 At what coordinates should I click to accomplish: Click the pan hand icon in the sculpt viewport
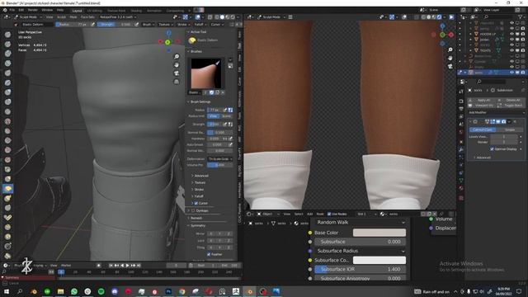(177, 65)
